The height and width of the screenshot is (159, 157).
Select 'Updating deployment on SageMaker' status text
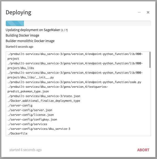(x=33, y=30)
